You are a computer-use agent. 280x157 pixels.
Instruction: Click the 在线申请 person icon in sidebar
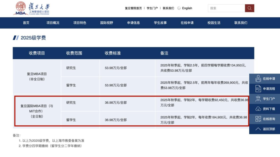coord(258,78)
